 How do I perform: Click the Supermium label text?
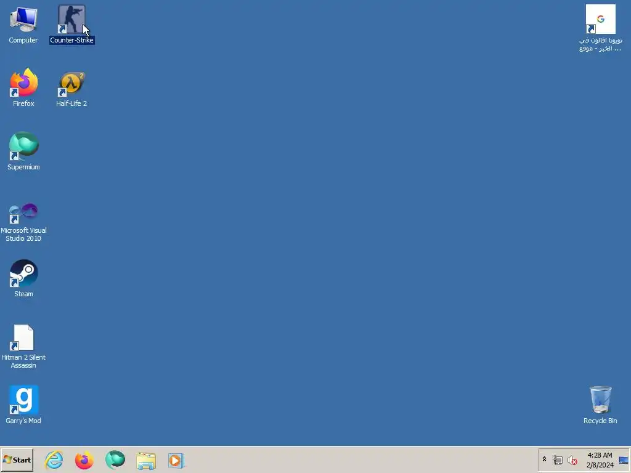pos(24,167)
